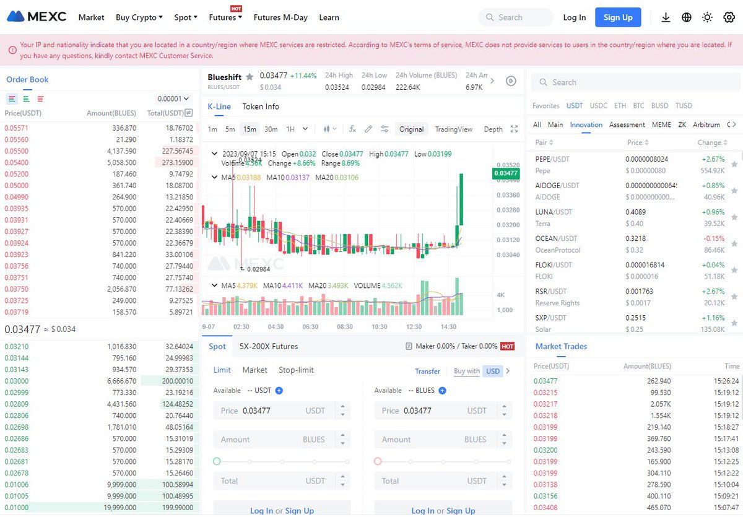Show more 24h stats arrow
This screenshot has width=743, height=517.
point(492,80)
